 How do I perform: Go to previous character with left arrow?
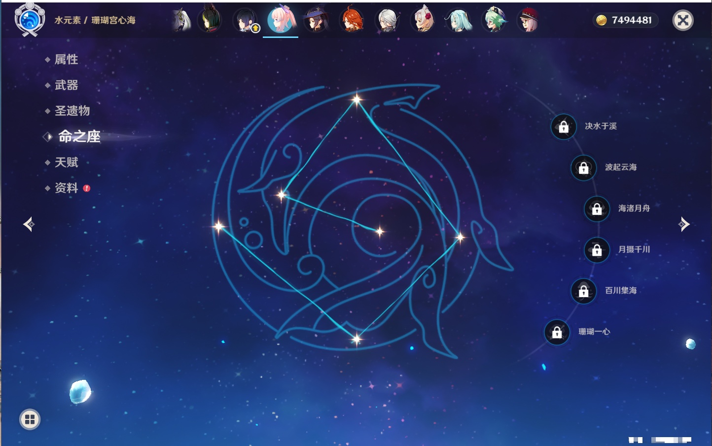(29, 224)
